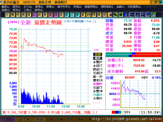The height and width of the screenshot is (122, 163).
Task: Click the 開始 Start button on taskbar
Action: (x=8, y=120)
